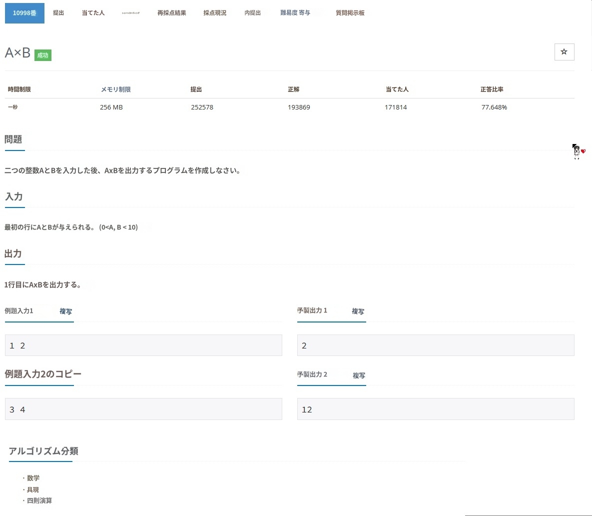This screenshot has width=592, height=516.
Task: Copy example input 1 via 複写
Action: 65,311
